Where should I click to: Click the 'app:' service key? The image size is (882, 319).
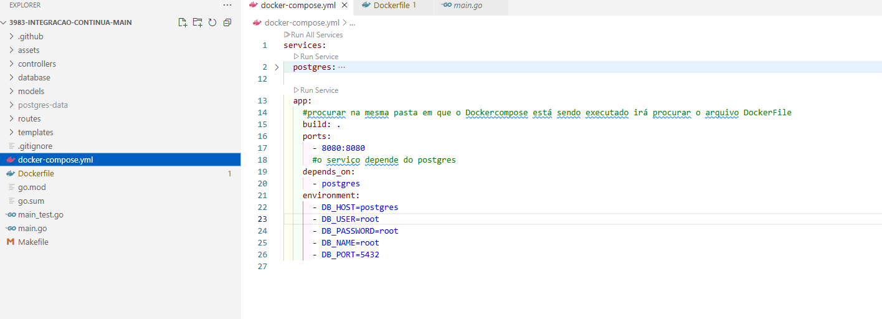[x=302, y=101]
